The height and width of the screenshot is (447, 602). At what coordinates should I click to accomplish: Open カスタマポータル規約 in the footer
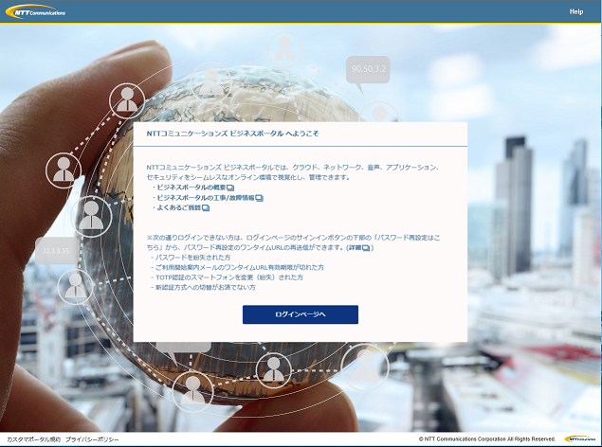point(34,439)
